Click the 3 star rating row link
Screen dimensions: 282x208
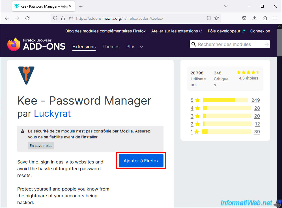click(x=225, y=116)
